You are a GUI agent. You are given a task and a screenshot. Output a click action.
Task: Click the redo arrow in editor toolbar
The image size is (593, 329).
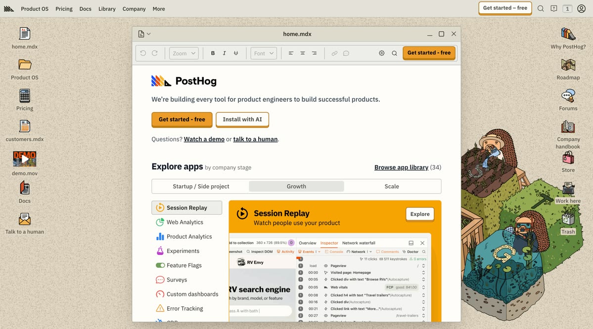click(x=155, y=53)
